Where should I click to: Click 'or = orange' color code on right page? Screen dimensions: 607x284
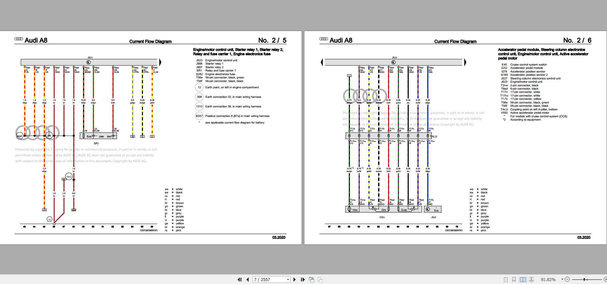[480, 227]
